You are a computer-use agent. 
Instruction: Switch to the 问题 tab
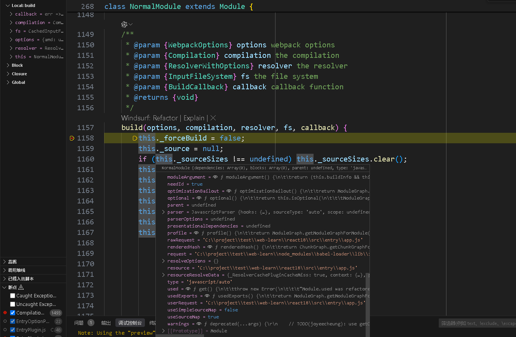79,323
